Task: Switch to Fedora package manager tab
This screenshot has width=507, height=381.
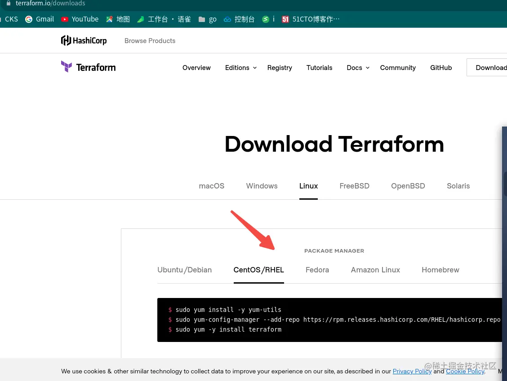Action: [317, 270]
